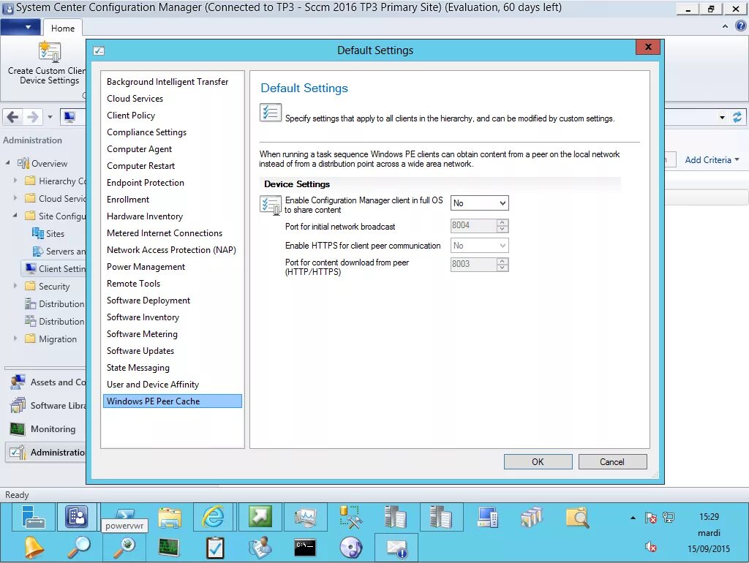Click the golden bell taskbar icon
The height and width of the screenshot is (563, 749).
point(34,547)
